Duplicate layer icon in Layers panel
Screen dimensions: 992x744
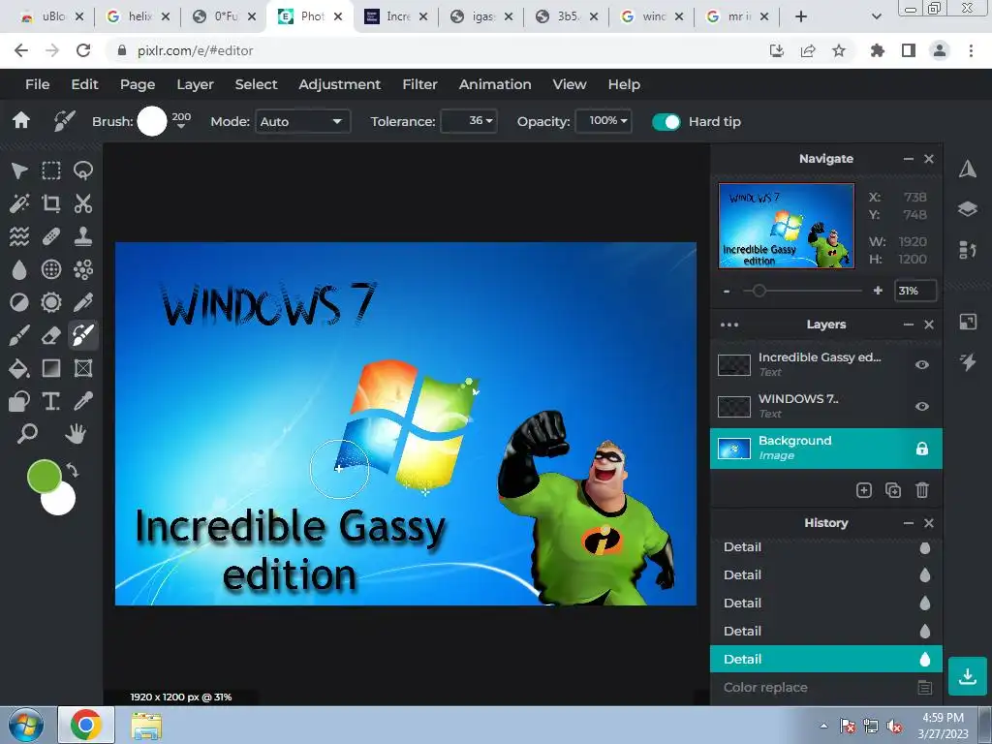892,490
